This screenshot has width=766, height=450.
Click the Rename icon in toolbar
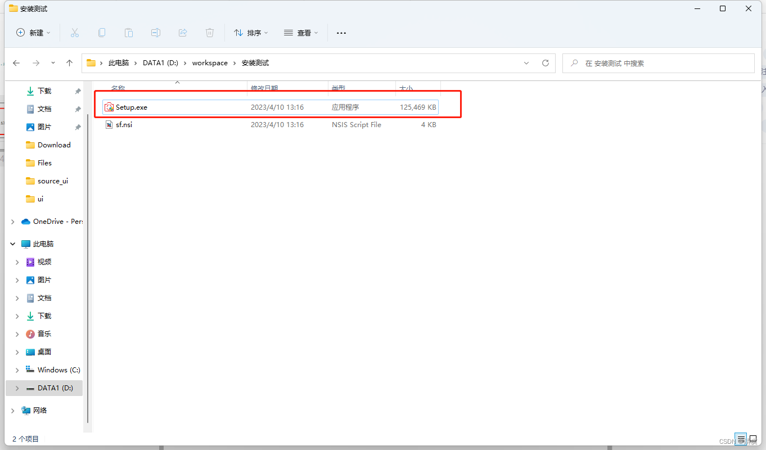(156, 33)
